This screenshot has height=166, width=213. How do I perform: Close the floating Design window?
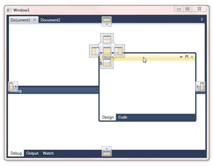point(192,57)
